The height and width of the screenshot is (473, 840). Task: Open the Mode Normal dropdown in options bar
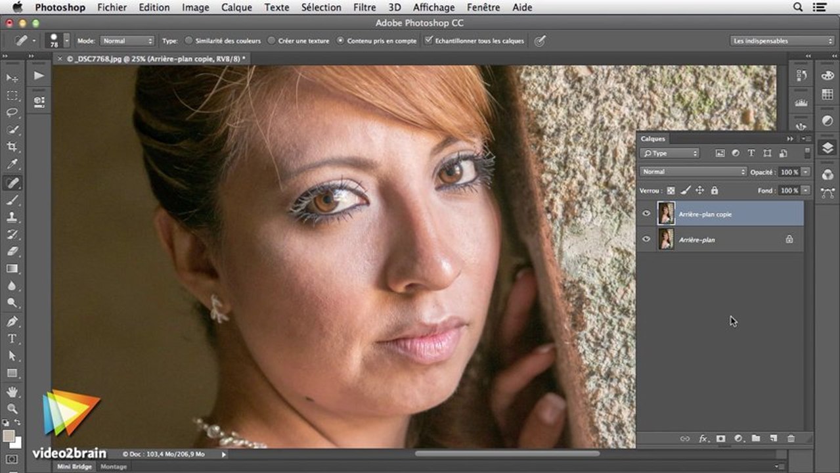pos(127,41)
